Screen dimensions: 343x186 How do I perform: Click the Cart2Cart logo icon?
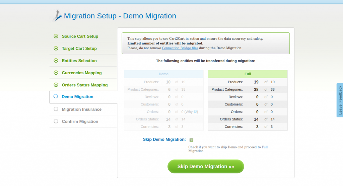(x=57, y=16)
